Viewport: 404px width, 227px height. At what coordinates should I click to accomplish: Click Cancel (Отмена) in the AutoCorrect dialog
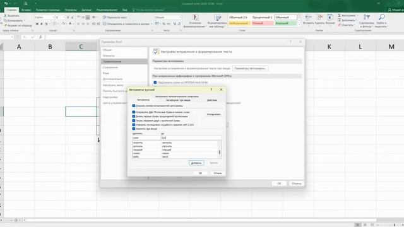click(x=217, y=173)
